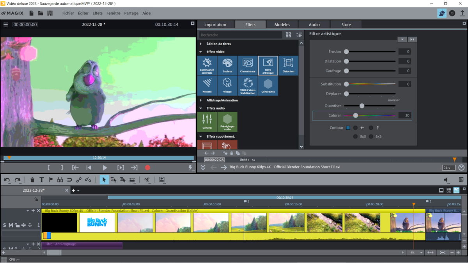
Task: Jump to the beginning of playback
Action: [89, 168]
